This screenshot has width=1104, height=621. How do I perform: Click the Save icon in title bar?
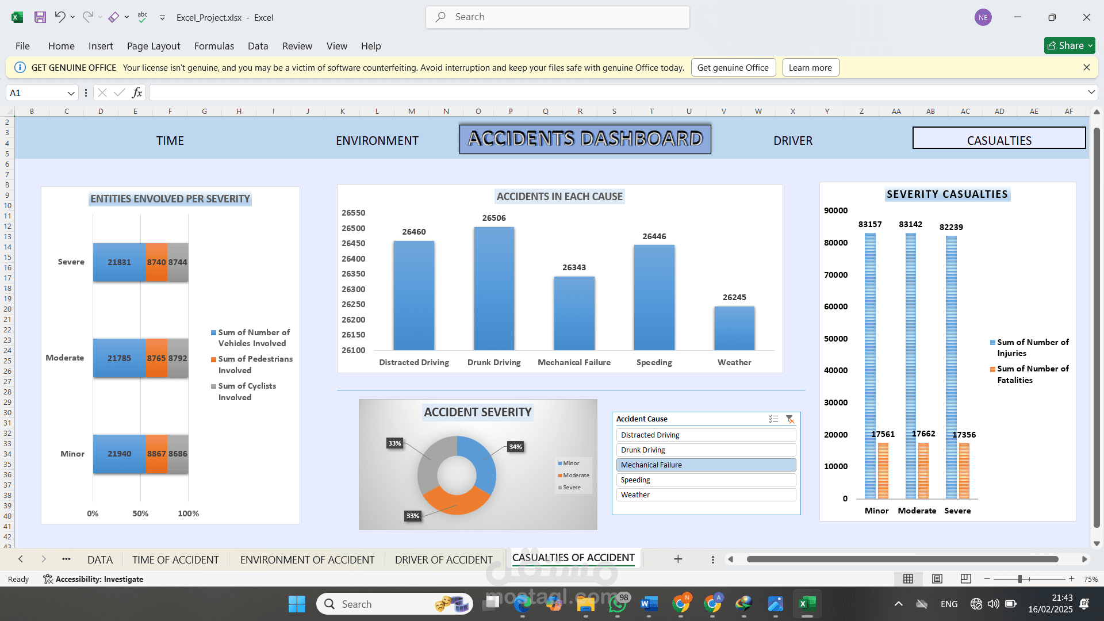(40, 17)
